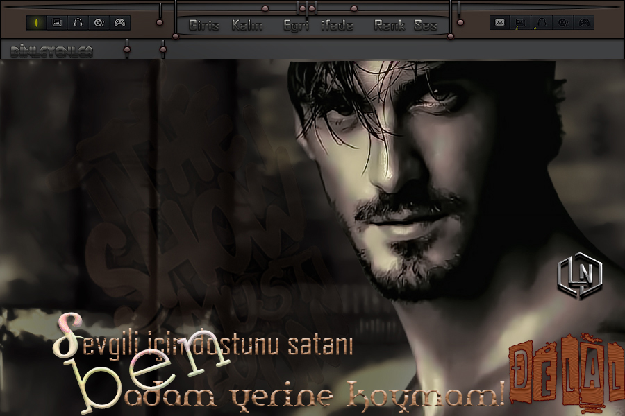
Task: Click the slider knob above Kalın label
Action: coord(265,9)
